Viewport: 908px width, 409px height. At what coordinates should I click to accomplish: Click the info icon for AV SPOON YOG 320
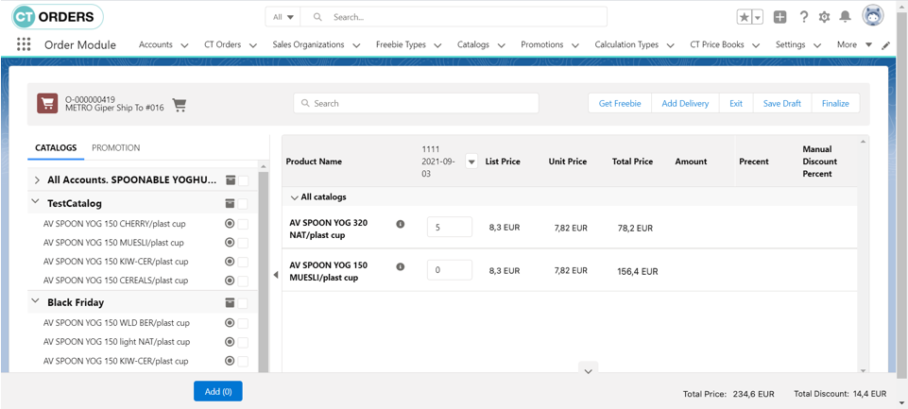coord(400,224)
